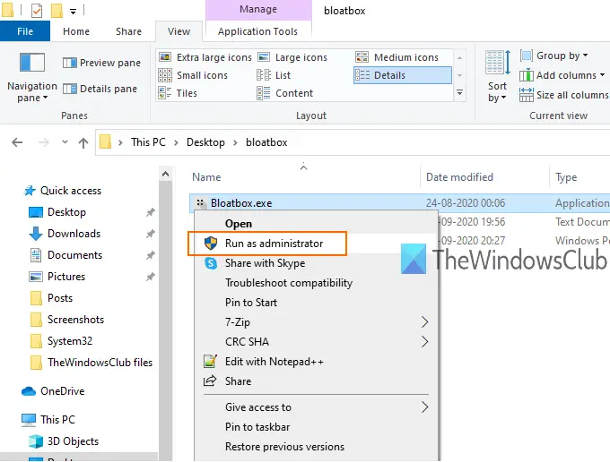The width and height of the screenshot is (610, 462).
Task: Switch to Details layout
Action: [x=403, y=75]
